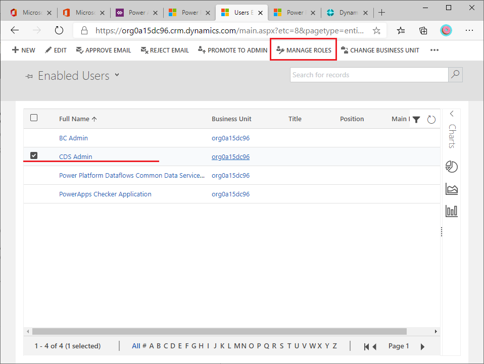Click the NEW user command

click(x=23, y=50)
